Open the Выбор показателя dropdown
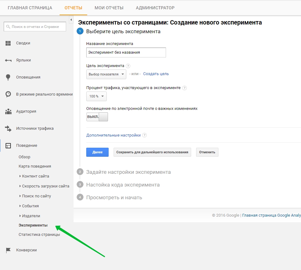Image resolution: width=301 pixels, height=270 pixels. click(x=106, y=74)
